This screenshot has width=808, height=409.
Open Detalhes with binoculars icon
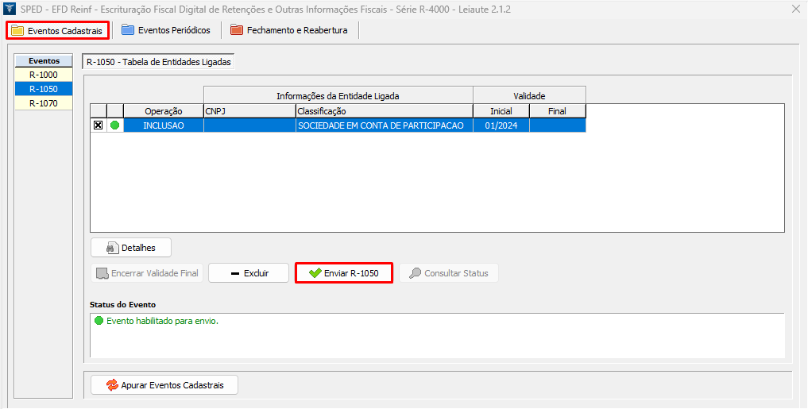(130, 248)
